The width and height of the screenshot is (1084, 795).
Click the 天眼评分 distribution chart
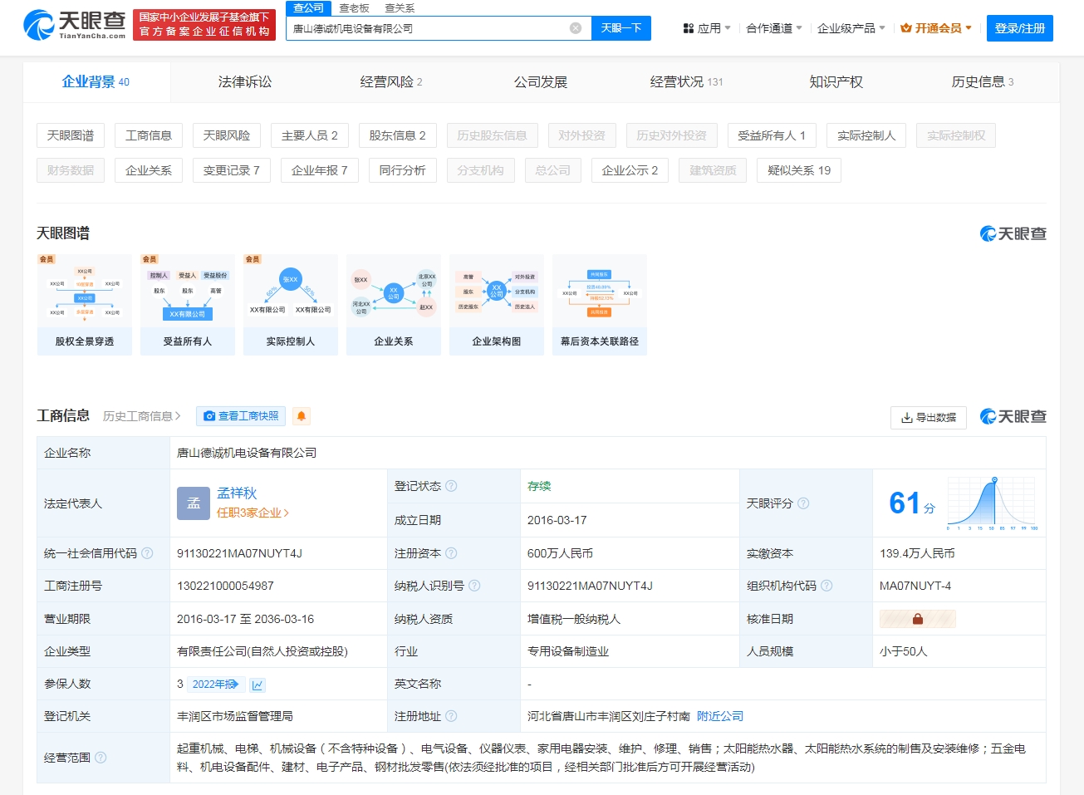[993, 503]
